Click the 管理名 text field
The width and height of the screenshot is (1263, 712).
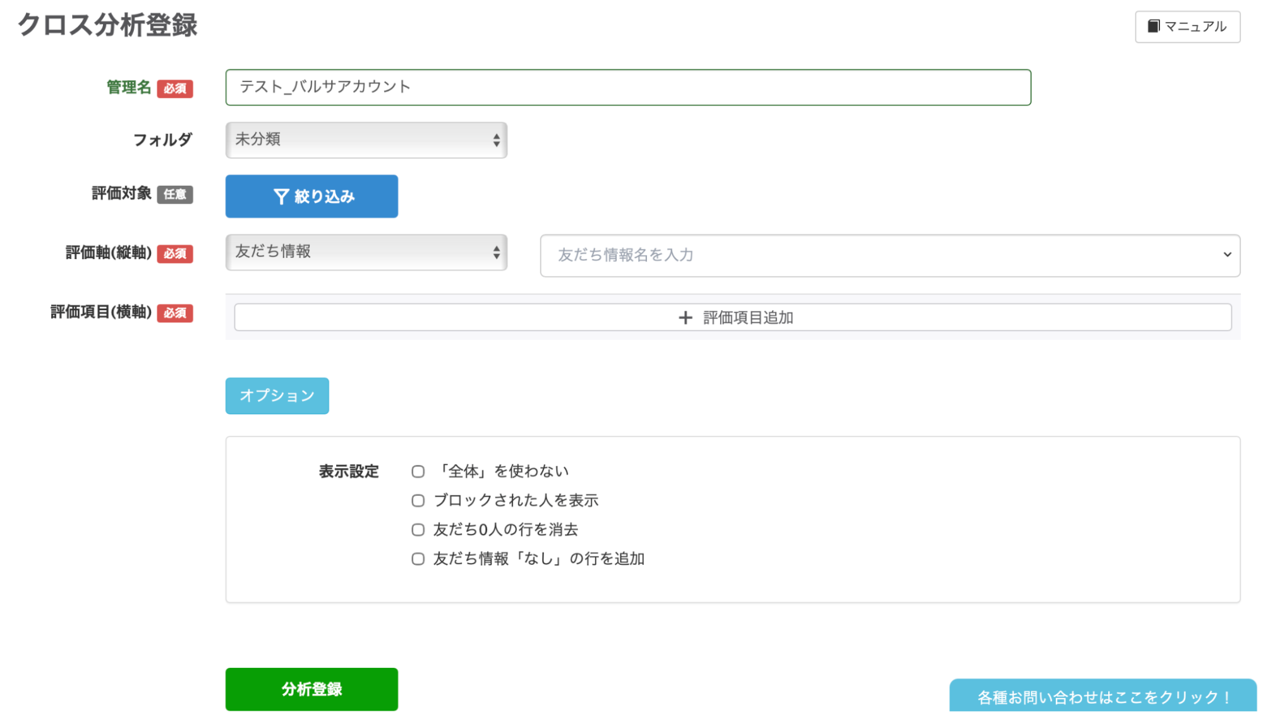tap(627, 88)
